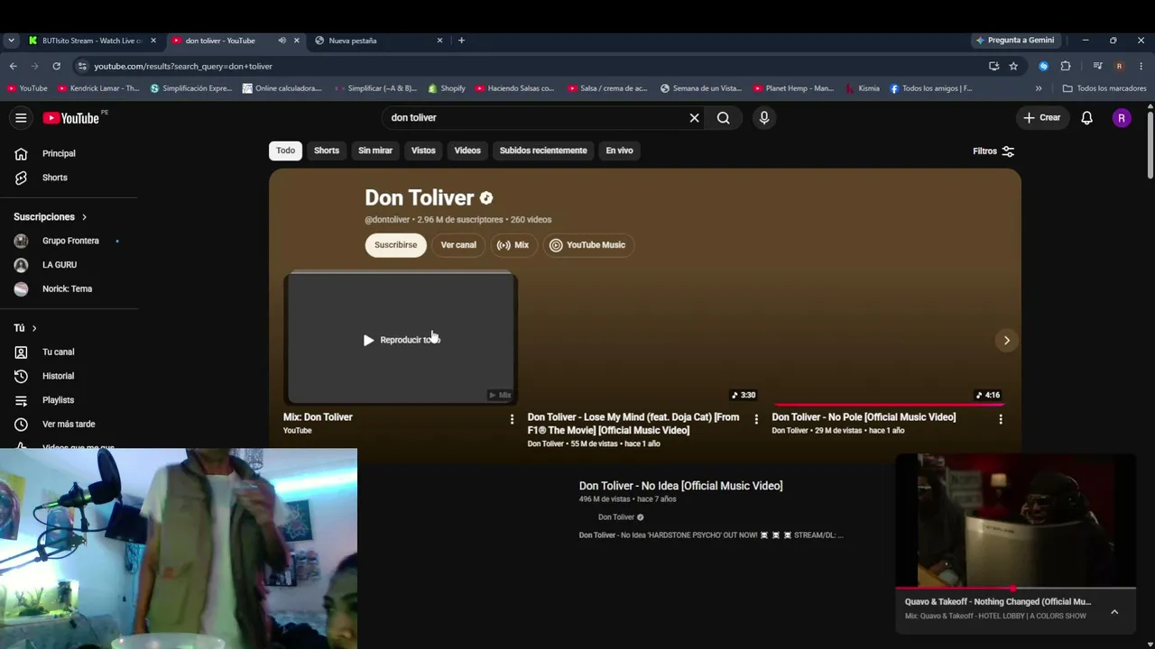The height and width of the screenshot is (649, 1155).
Task: Click the No Pole thumbnail progress bar
Action: (x=889, y=405)
